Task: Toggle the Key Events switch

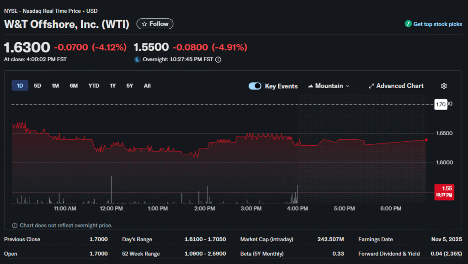Action: point(255,86)
